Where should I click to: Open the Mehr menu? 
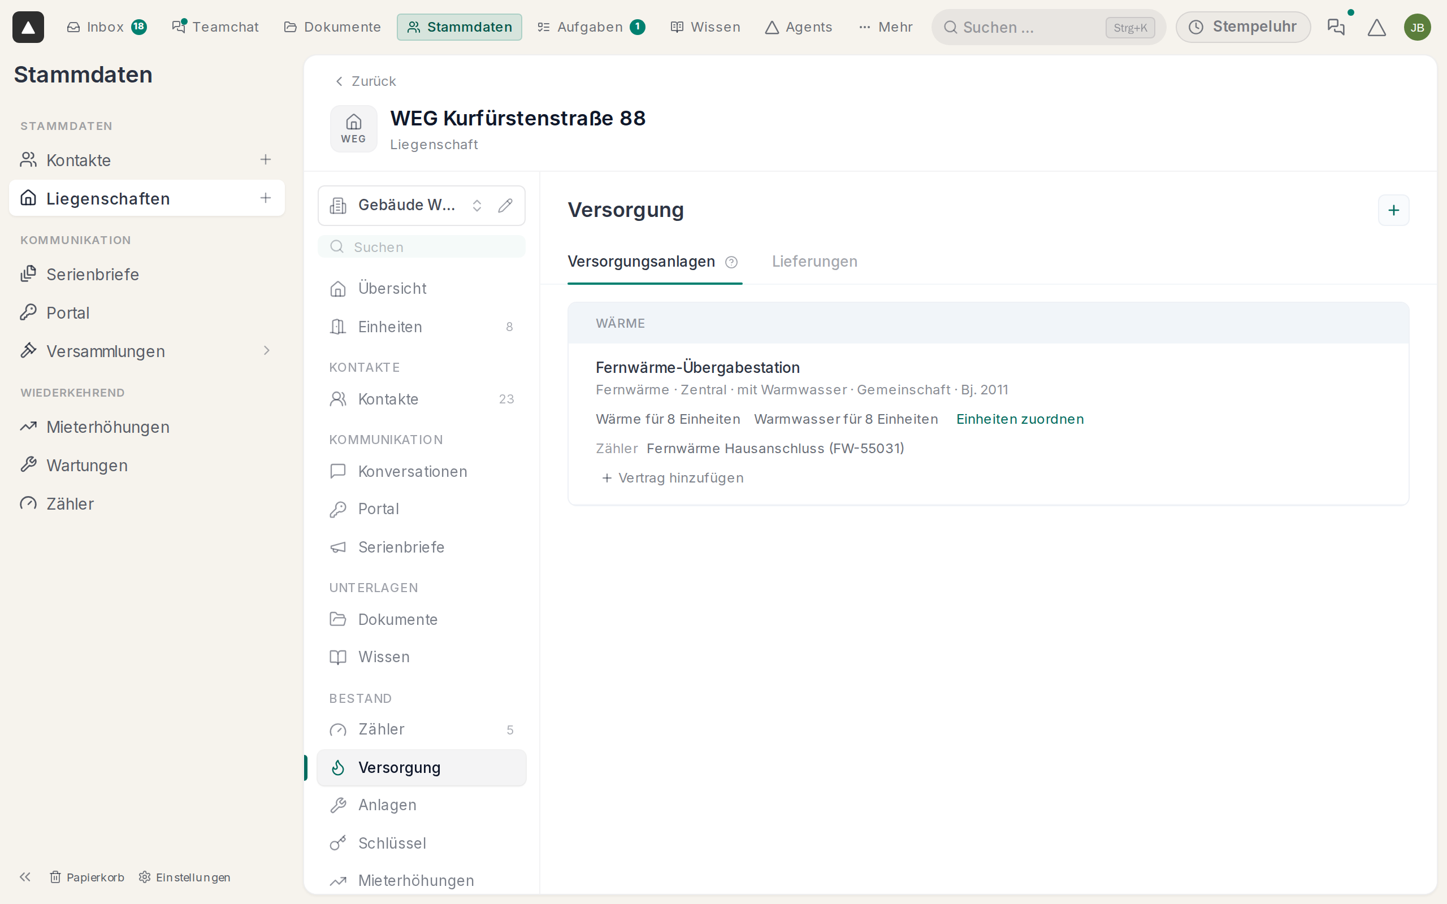click(886, 27)
